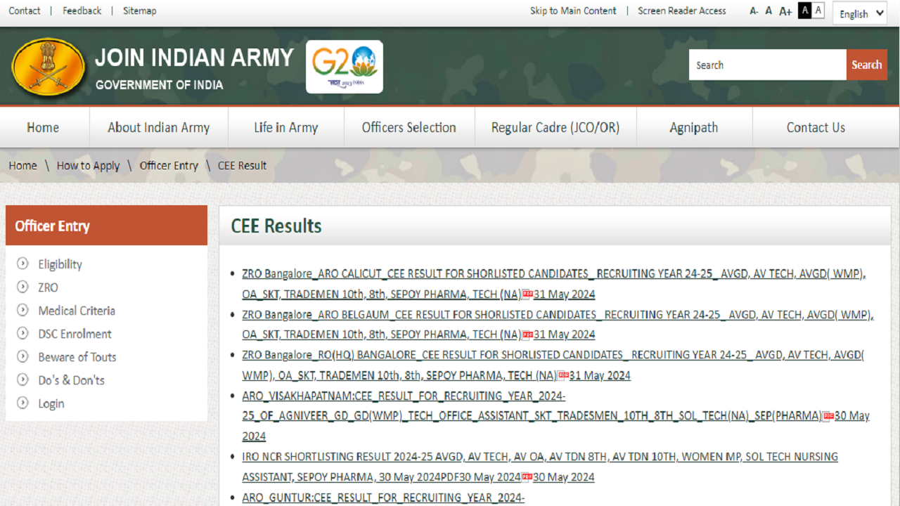Click the orange Search button
This screenshot has width=900, height=506.
(867, 65)
